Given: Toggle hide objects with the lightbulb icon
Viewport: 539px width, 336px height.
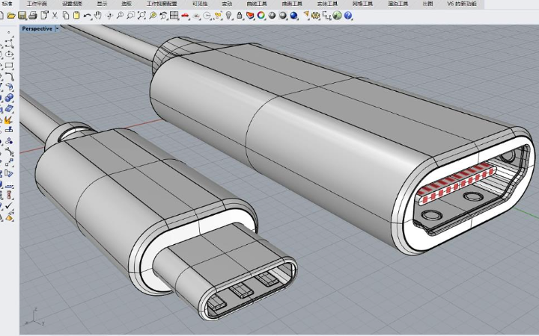Looking at the screenshot, I should pyautogui.click(x=228, y=15).
